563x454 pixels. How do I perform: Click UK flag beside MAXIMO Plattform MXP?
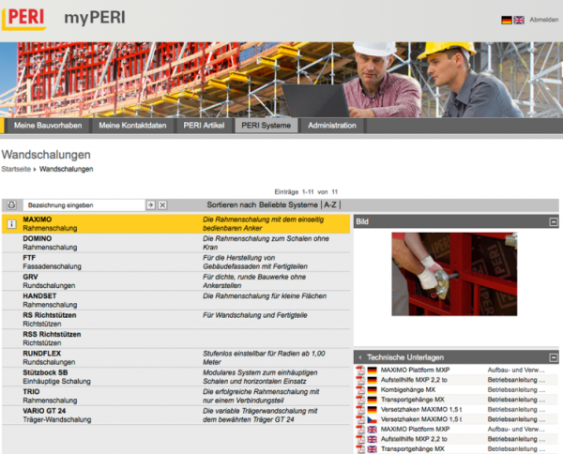(372, 430)
